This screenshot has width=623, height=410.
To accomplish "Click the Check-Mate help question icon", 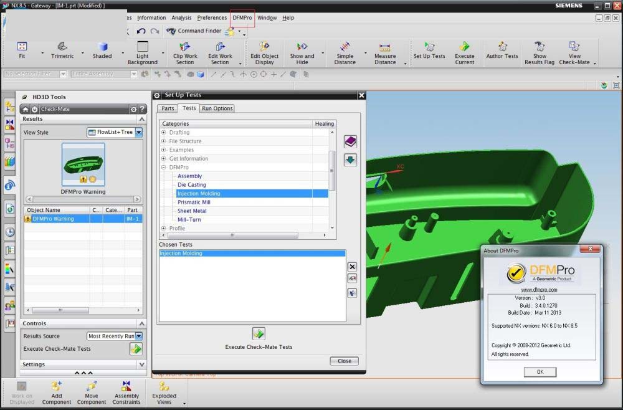I will click(142, 109).
